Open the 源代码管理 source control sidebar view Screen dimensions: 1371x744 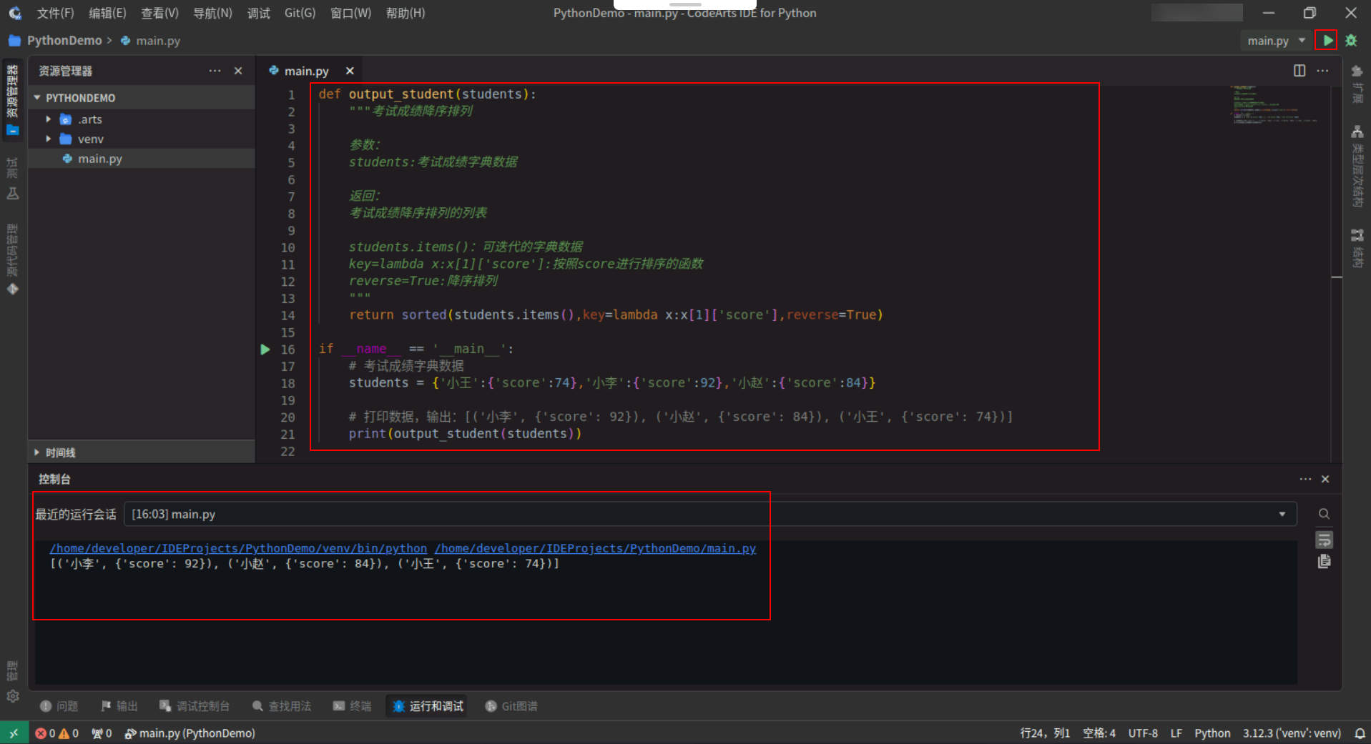(13, 259)
